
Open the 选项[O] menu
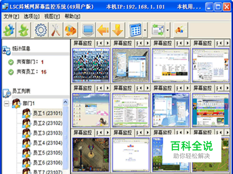(x=32, y=16)
